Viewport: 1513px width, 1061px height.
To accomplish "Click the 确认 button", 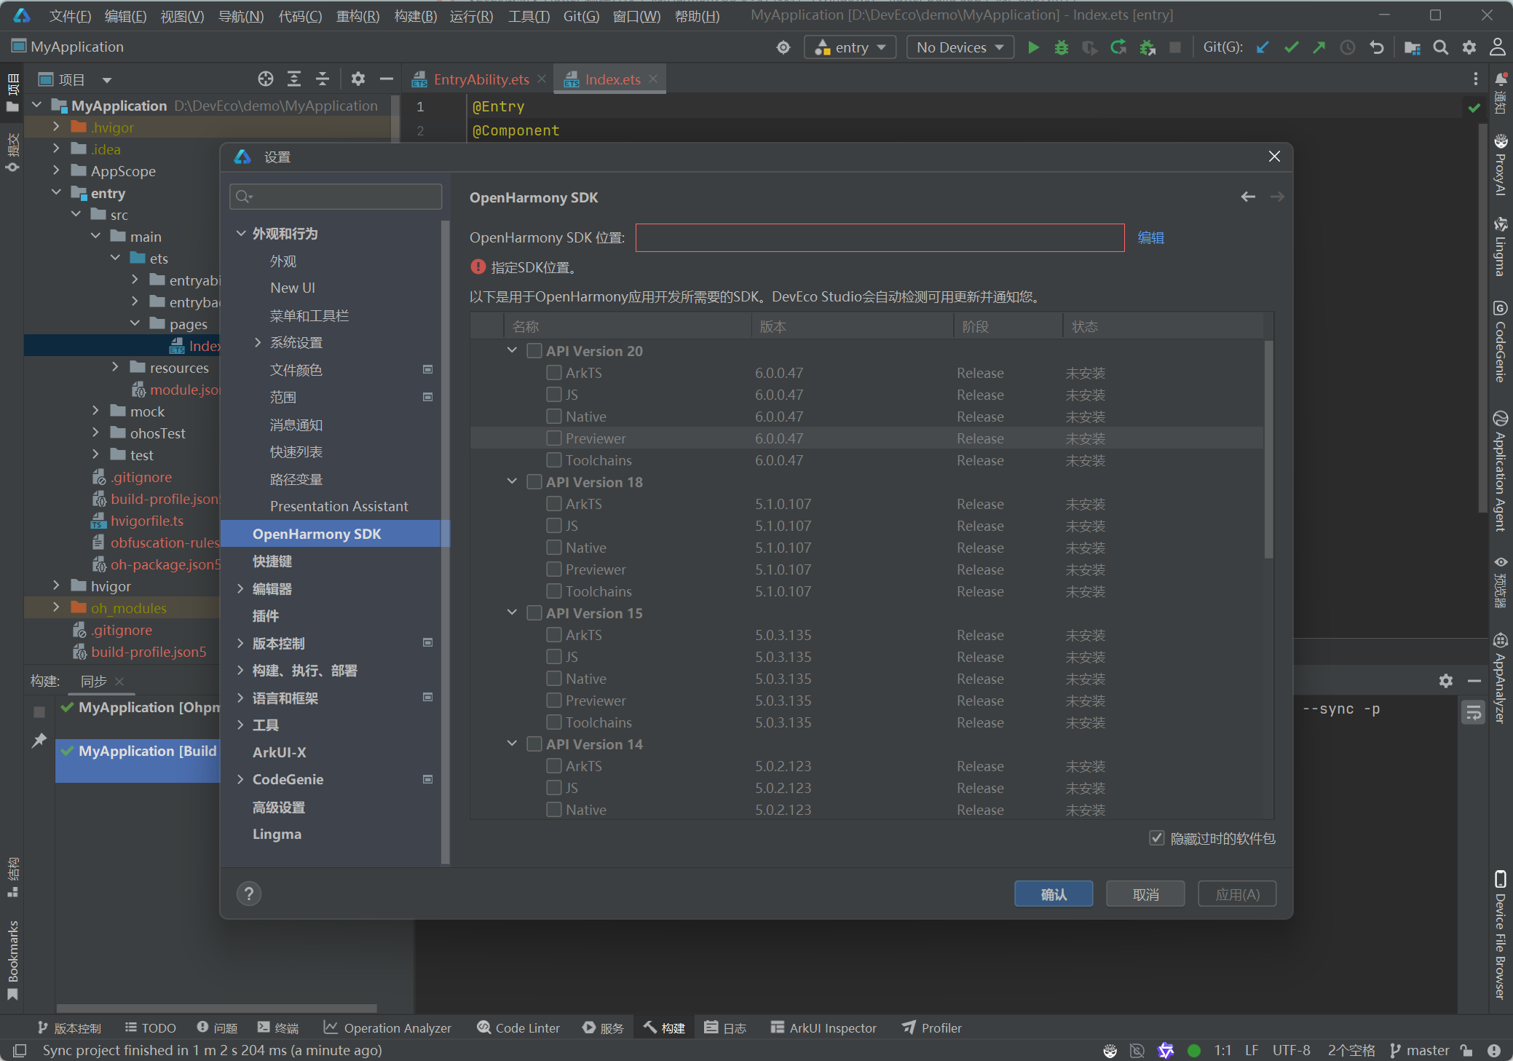I will [1054, 894].
